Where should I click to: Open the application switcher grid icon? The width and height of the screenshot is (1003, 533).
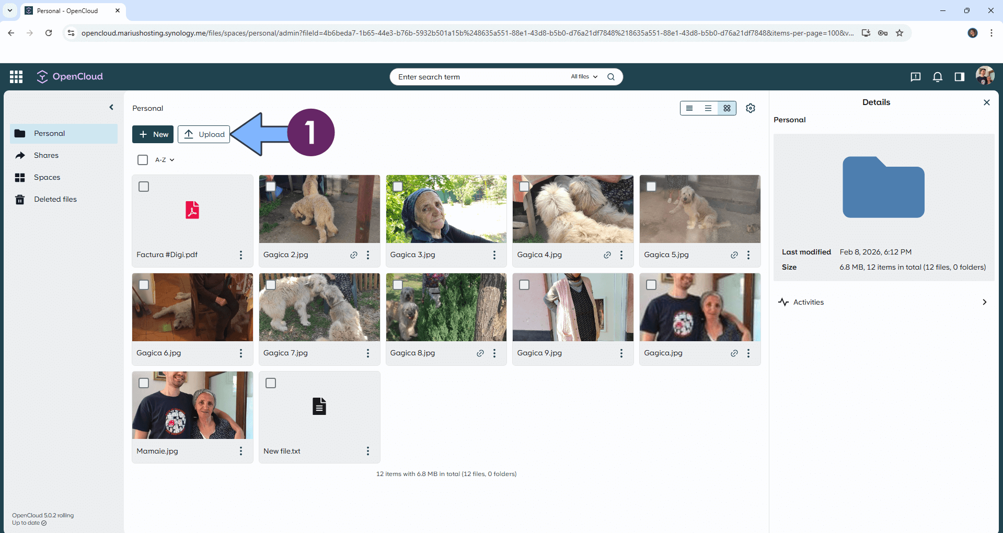pyautogui.click(x=16, y=77)
